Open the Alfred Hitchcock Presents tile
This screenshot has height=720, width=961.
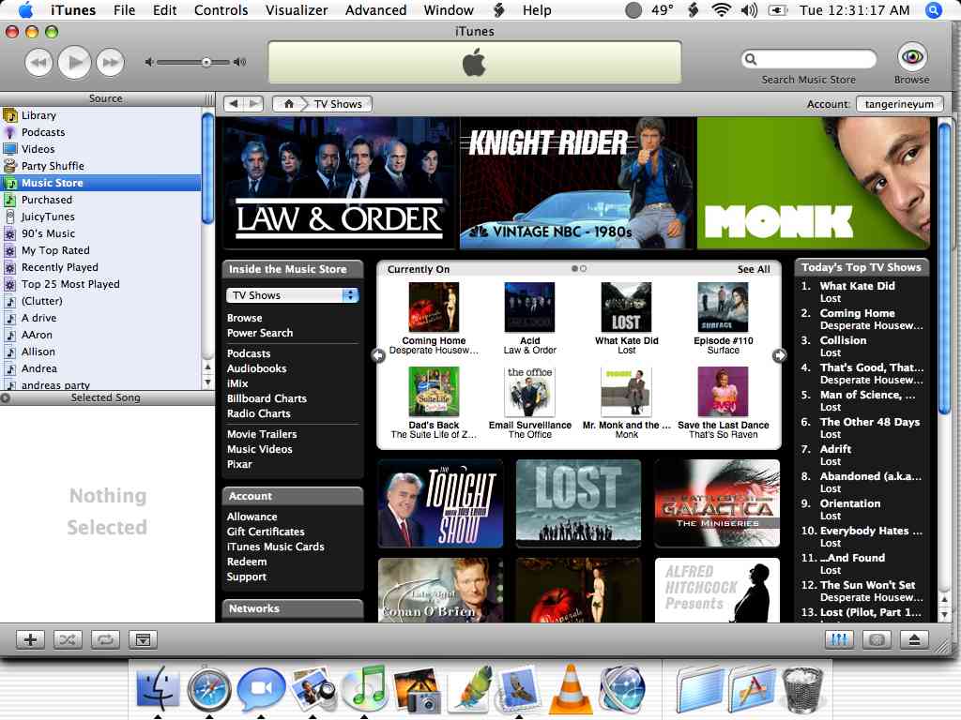coord(717,590)
